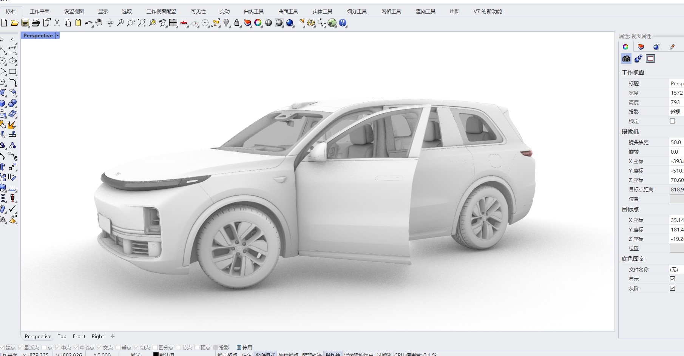Toggle the 交点 osnap checkbox
The height and width of the screenshot is (356, 684).
[100, 348]
